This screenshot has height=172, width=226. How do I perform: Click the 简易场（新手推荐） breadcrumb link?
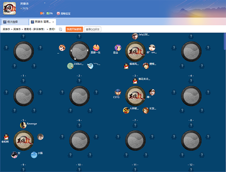[34, 29]
